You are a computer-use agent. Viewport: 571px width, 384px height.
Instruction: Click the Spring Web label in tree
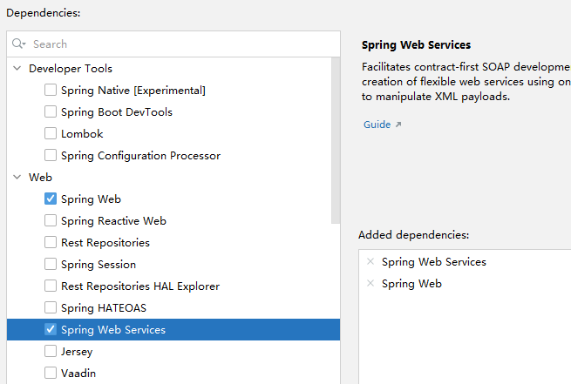coord(91,199)
